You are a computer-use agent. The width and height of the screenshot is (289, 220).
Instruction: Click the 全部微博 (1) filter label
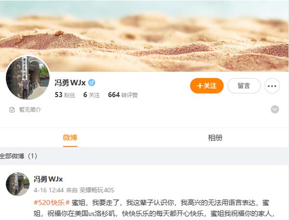pos(18,156)
